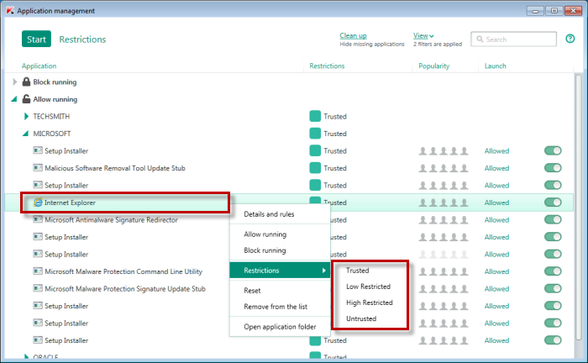Toggle launch switch for Malicious Software Removal Tool
The image size is (588, 363).
click(x=553, y=168)
